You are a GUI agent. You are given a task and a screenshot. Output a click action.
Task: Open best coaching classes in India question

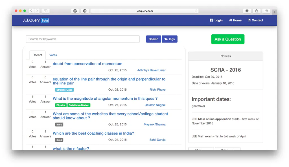coord(93,133)
